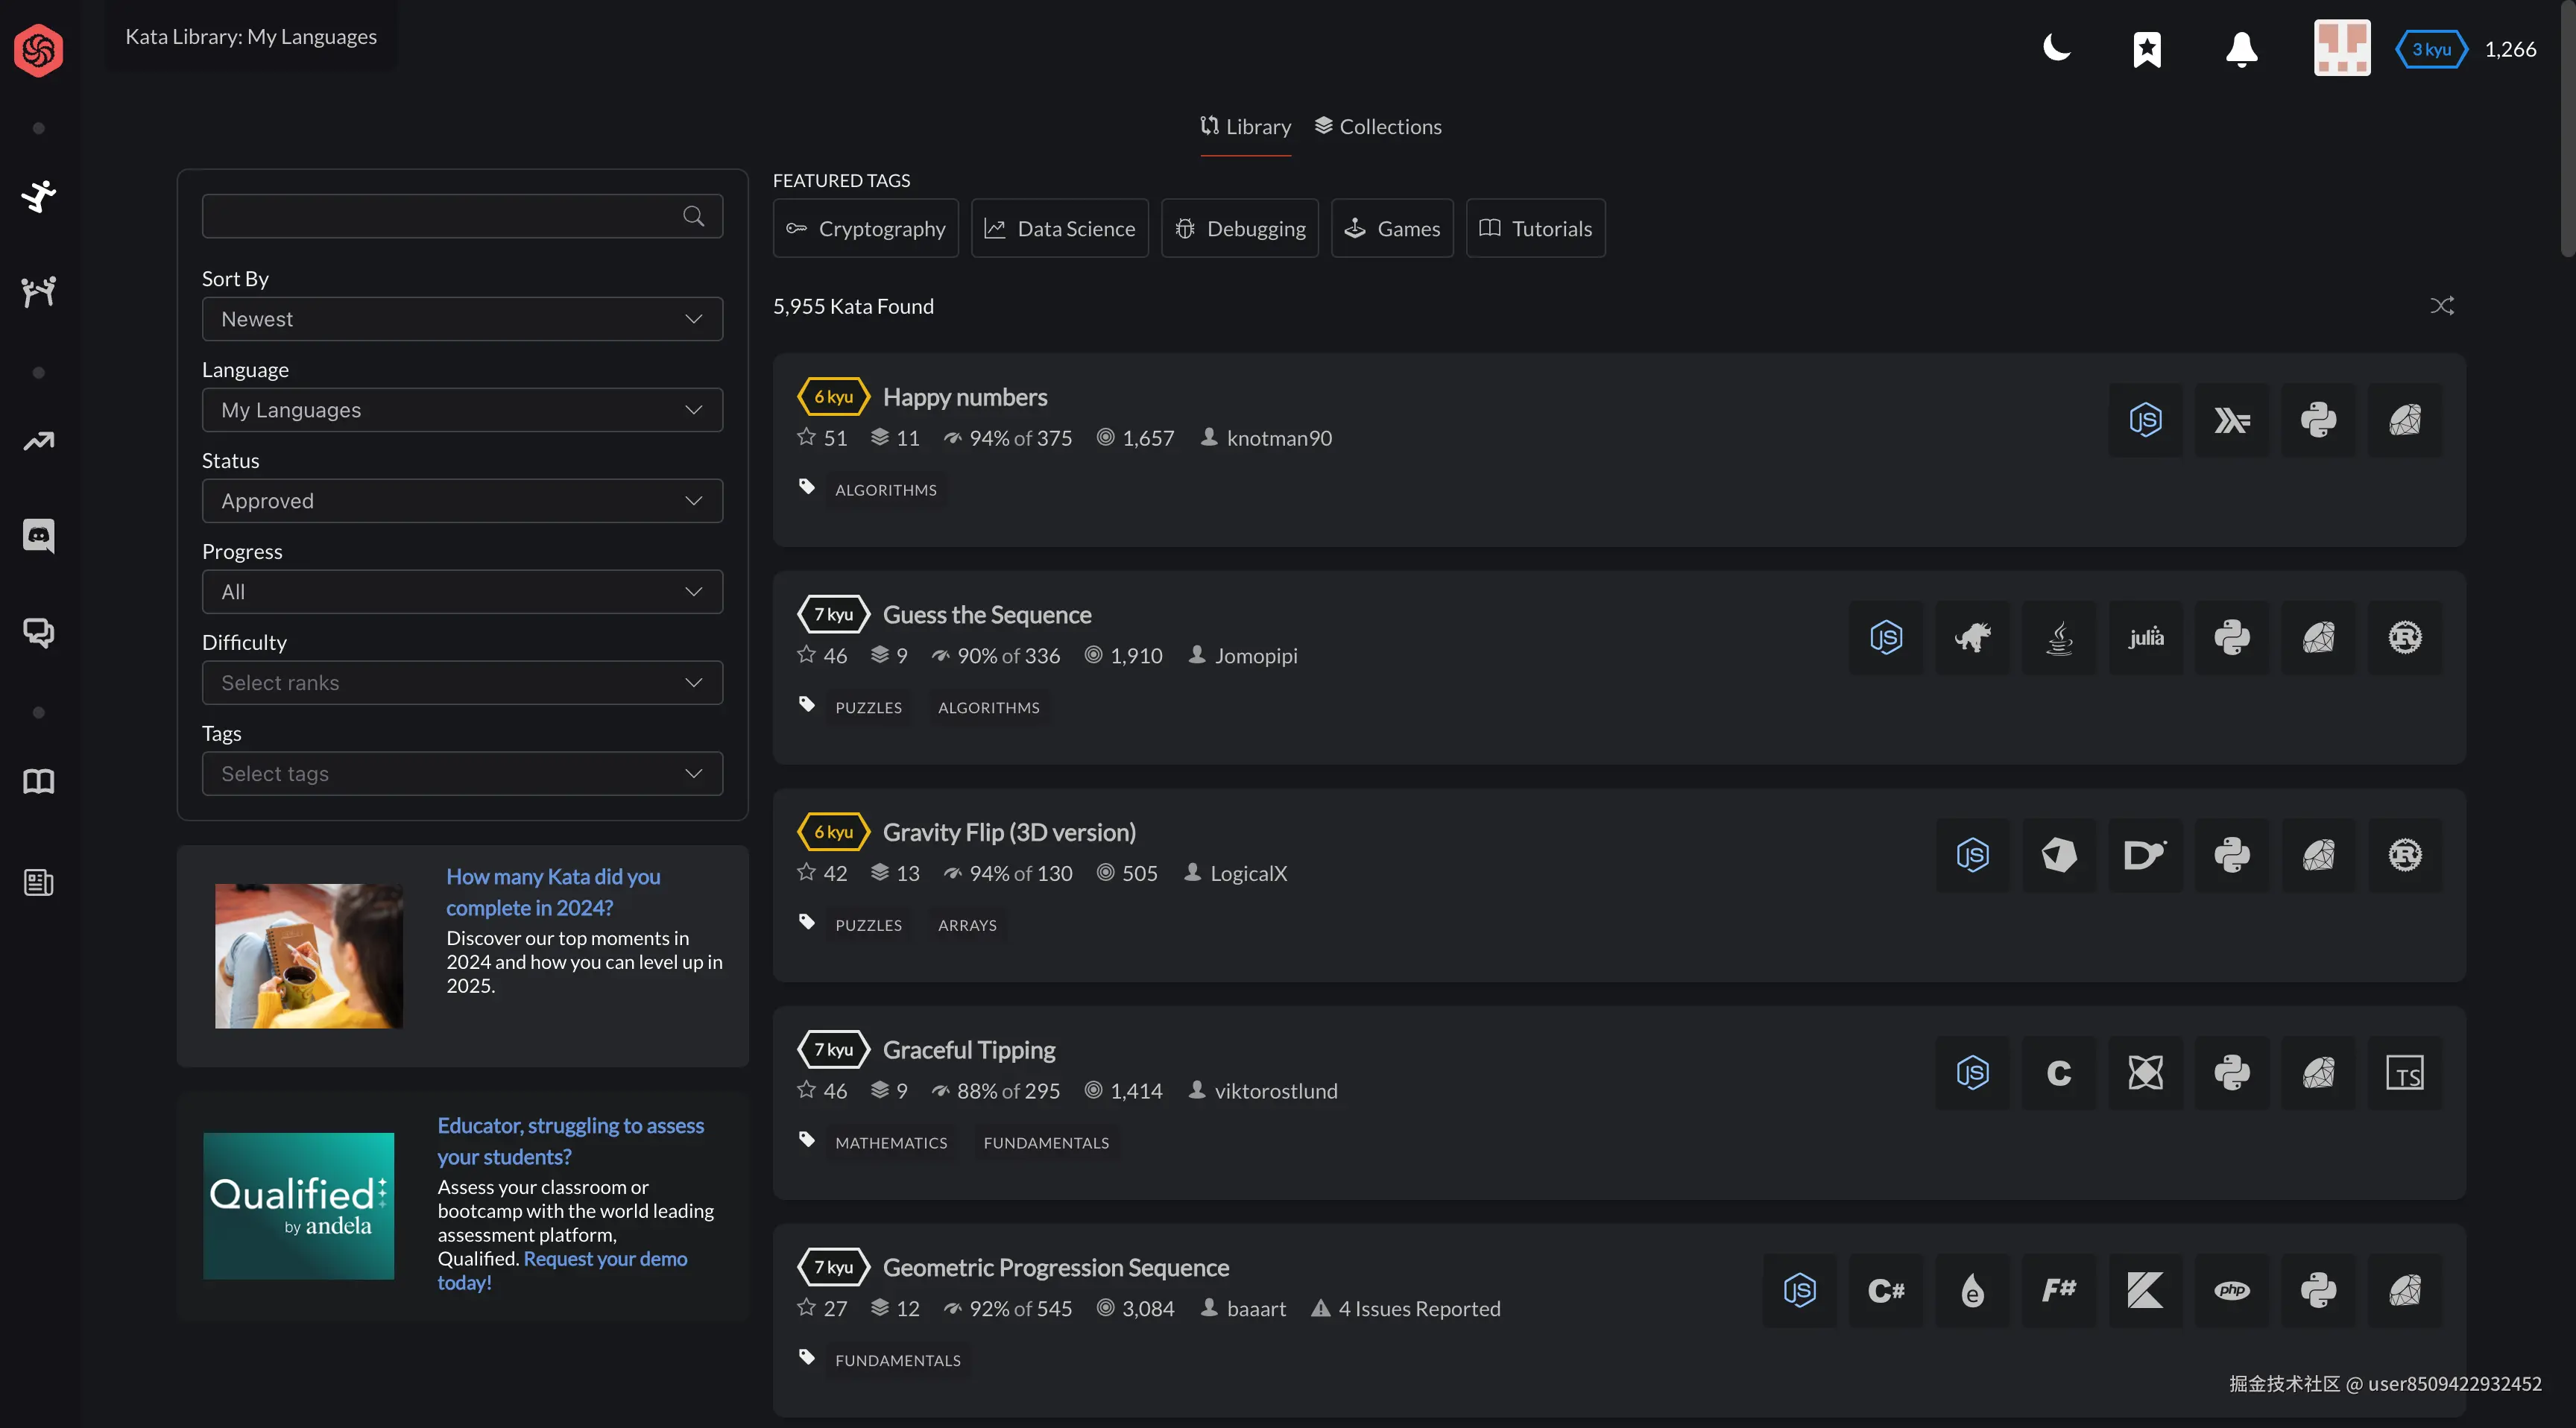
Task: Bookmark Happy numbers with star icon
Action: pyautogui.click(x=807, y=437)
